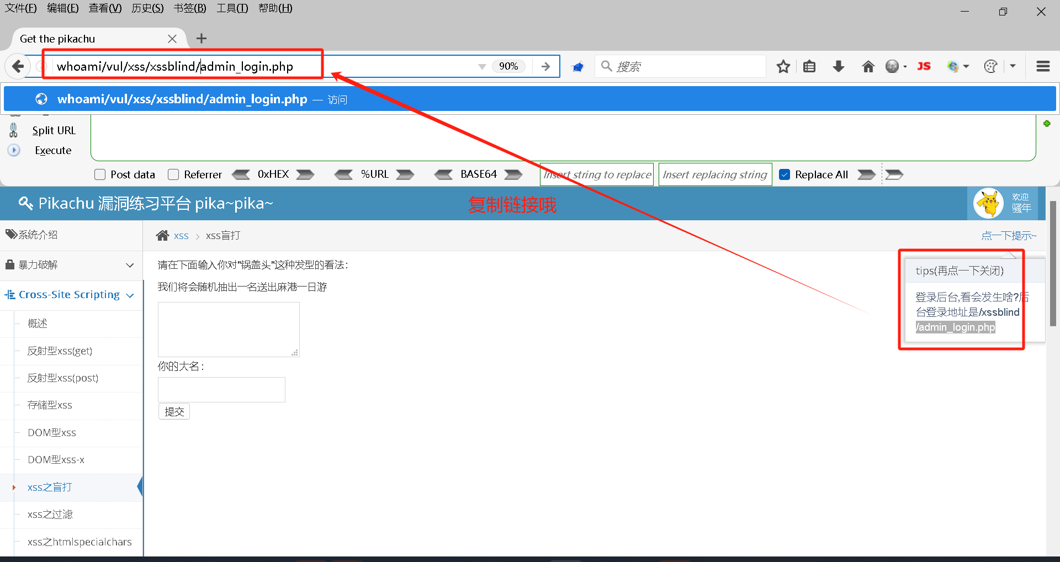The image size is (1060, 562).
Task: Open xss之过滤 page
Action: point(50,514)
